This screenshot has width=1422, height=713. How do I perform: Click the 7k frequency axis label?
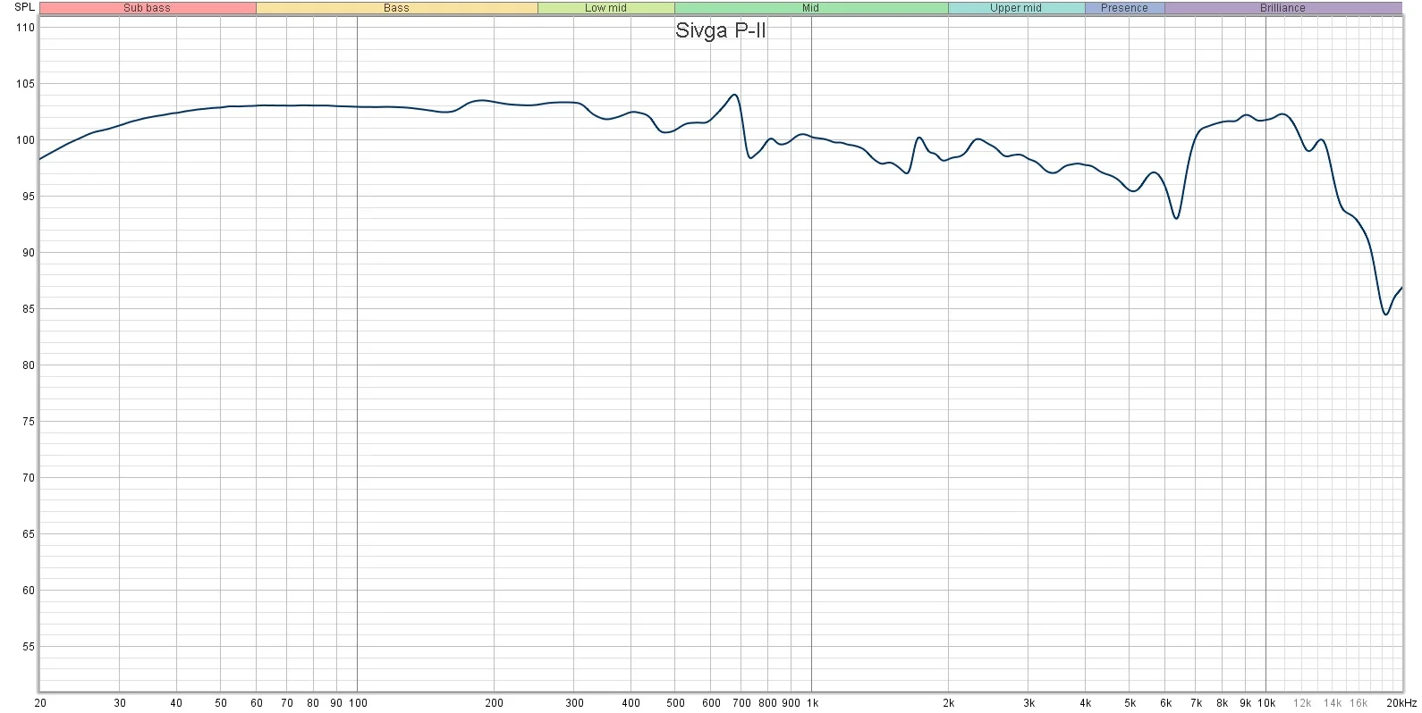pyautogui.click(x=1197, y=703)
